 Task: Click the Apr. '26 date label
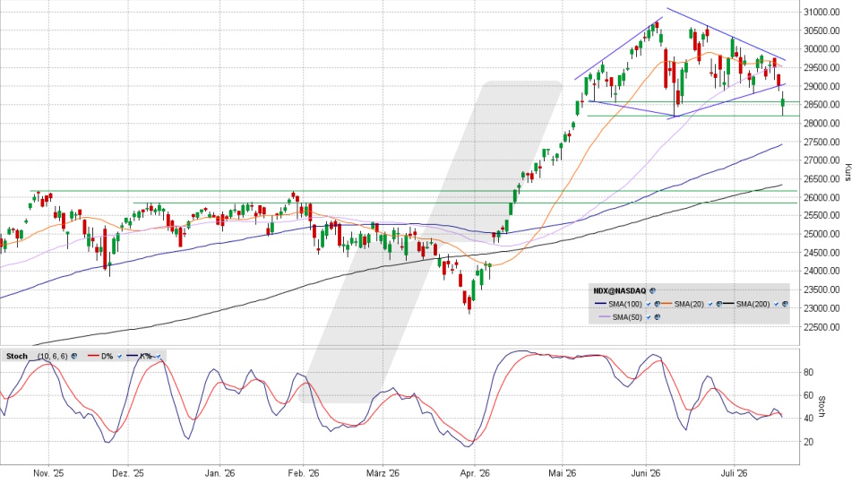[x=475, y=473]
